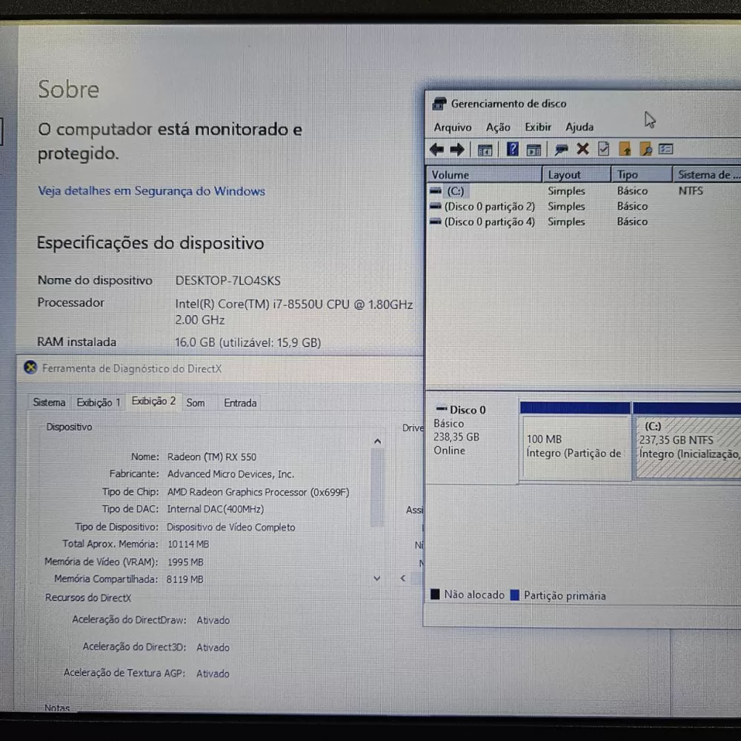Click the Advanced Micro Devices, Inc. value
Image resolution: width=741 pixels, height=741 pixels.
(230, 474)
